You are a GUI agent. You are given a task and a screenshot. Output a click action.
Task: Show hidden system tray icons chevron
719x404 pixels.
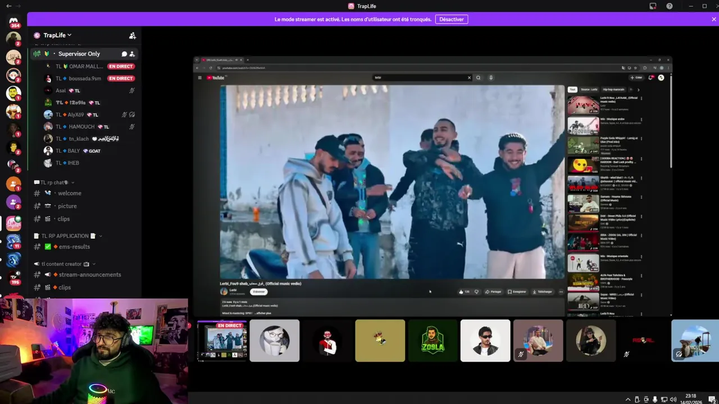[x=628, y=400]
